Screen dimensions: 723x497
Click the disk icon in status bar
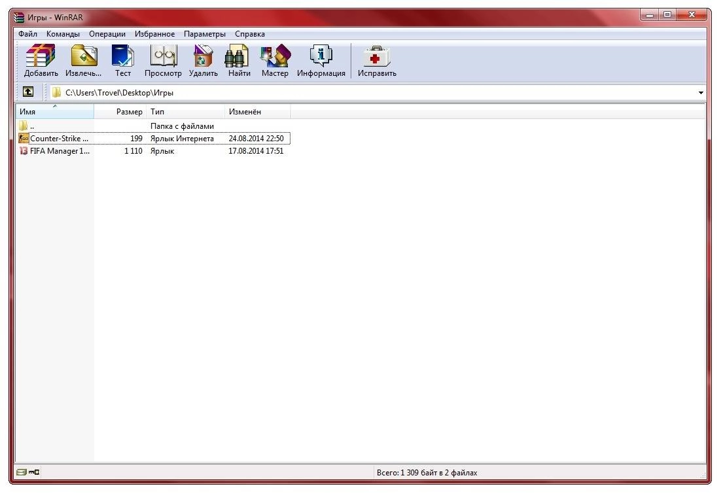tap(21, 472)
